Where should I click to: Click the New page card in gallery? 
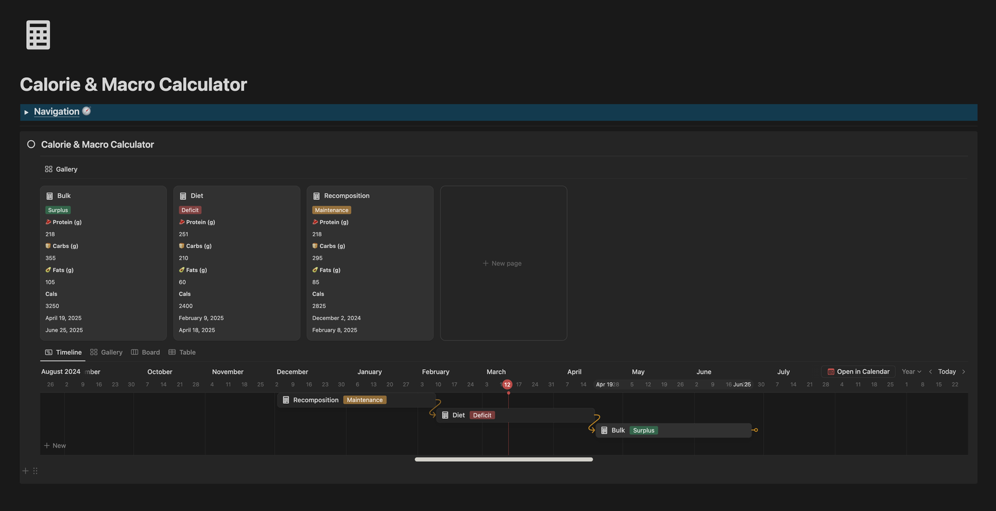coord(503,263)
